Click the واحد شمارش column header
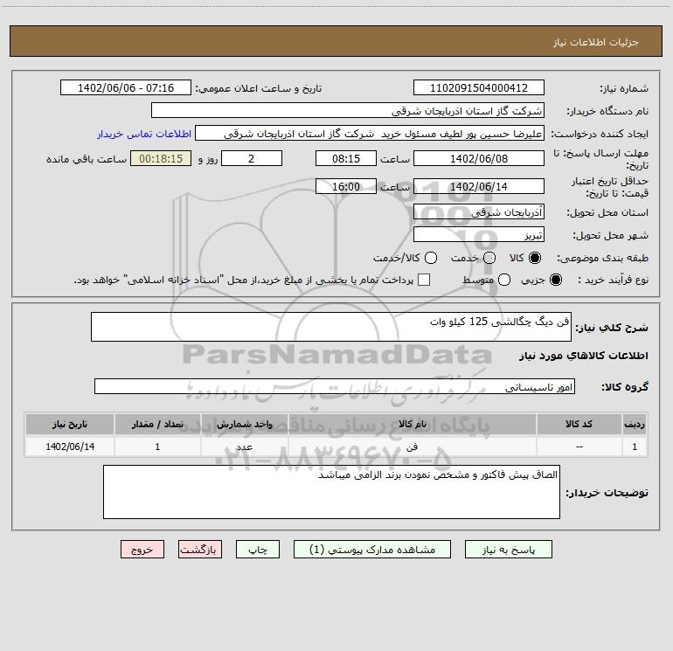The height and width of the screenshot is (651, 673). (x=244, y=424)
